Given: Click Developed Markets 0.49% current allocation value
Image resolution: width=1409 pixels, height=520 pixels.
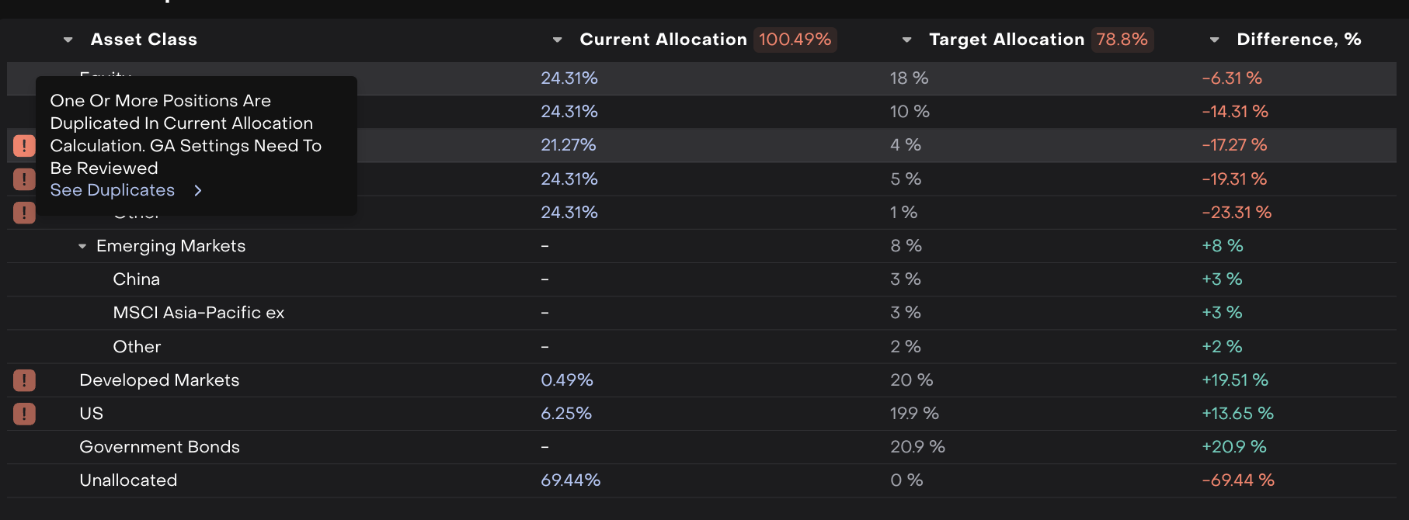Looking at the screenshot, I should point(567,380).
